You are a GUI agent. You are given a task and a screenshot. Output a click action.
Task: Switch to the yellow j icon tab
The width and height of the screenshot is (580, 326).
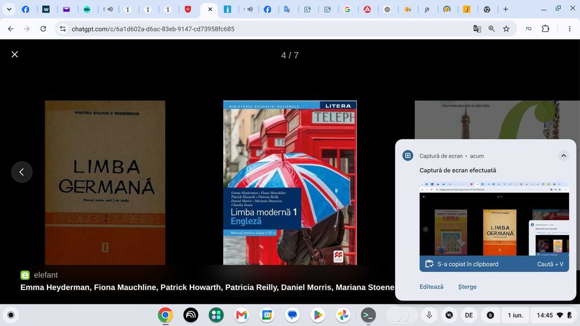(467, 9)
